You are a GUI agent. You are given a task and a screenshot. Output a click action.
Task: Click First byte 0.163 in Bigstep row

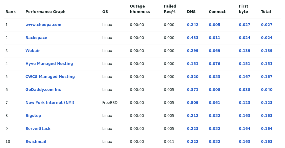tap(244, 116)
